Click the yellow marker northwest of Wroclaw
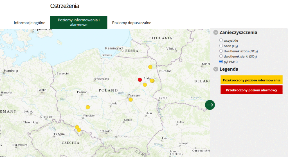 click(88, 107)
